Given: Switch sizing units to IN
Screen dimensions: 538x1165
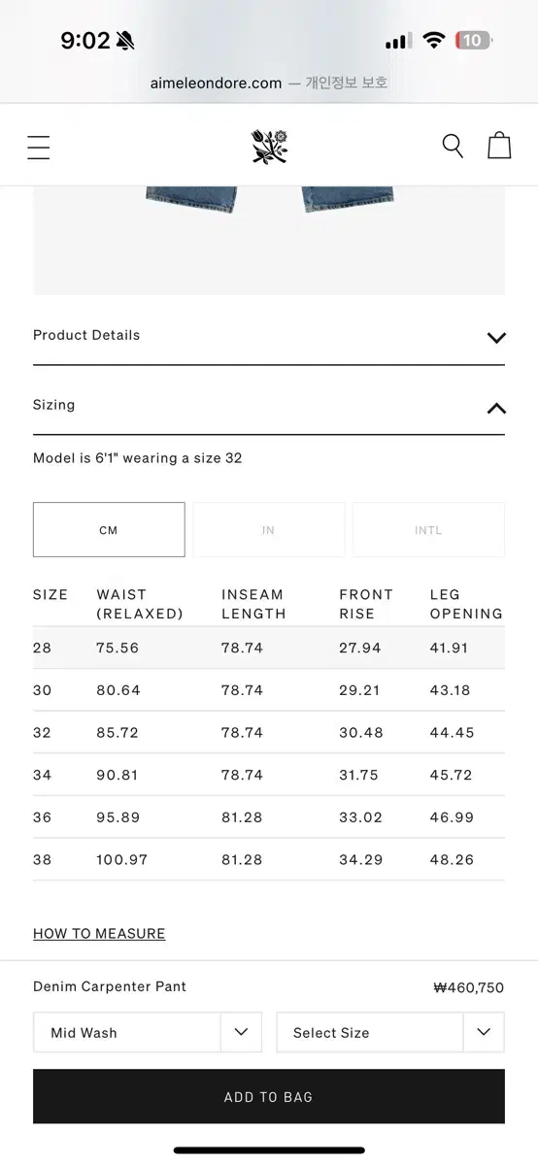Looking at the screenshot, I should (268, 530).
